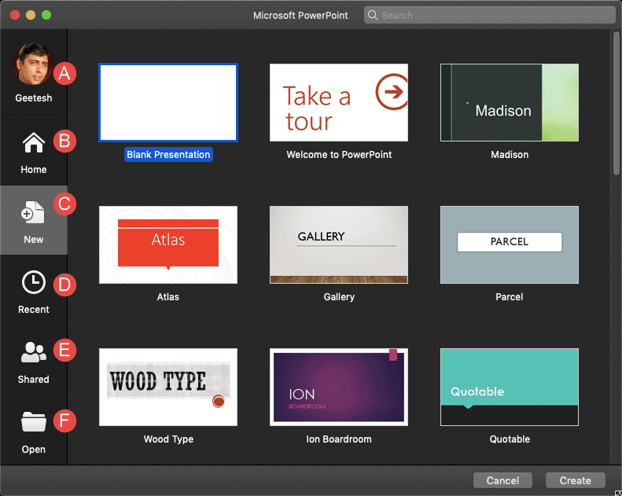This screenshot has height=496, width=622.
Task: Click the Wood Type caption text
Action: click(x=168, y=439)
